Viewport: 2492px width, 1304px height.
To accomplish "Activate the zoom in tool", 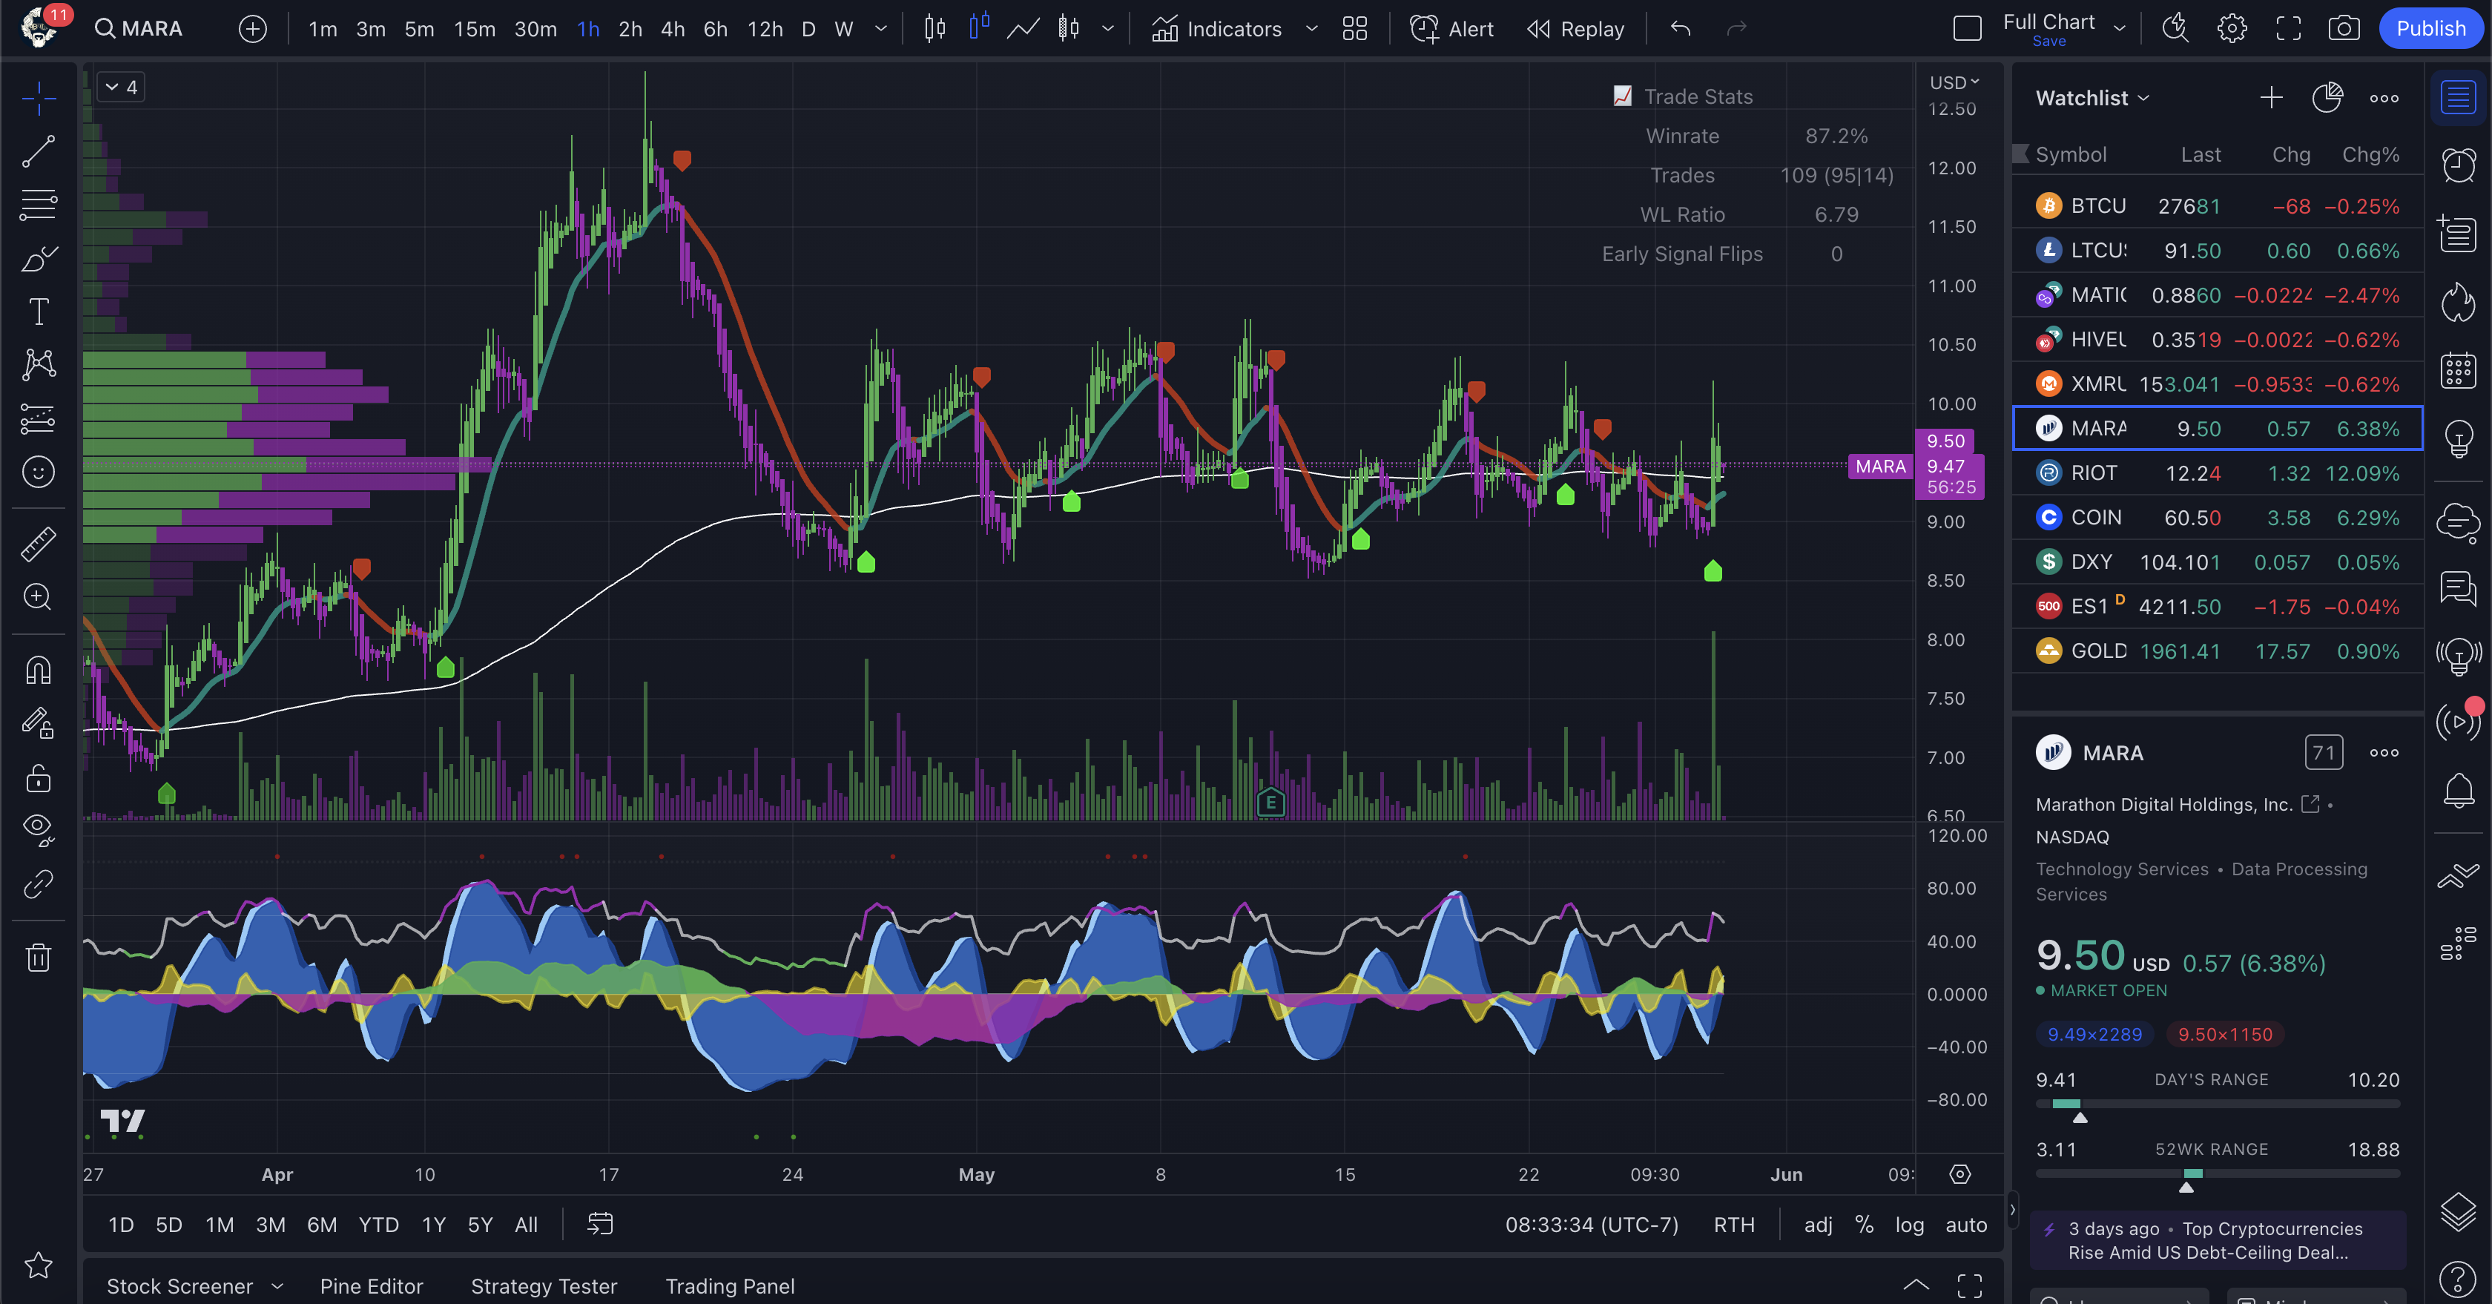I will click(x=39, y=597).
